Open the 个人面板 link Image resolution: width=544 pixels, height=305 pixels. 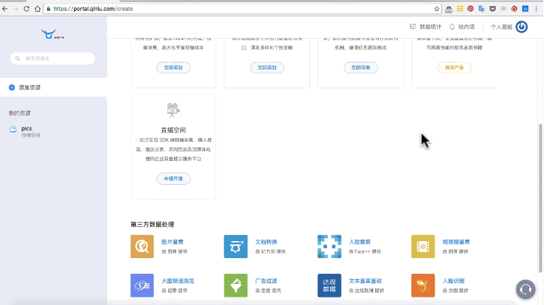501,26
